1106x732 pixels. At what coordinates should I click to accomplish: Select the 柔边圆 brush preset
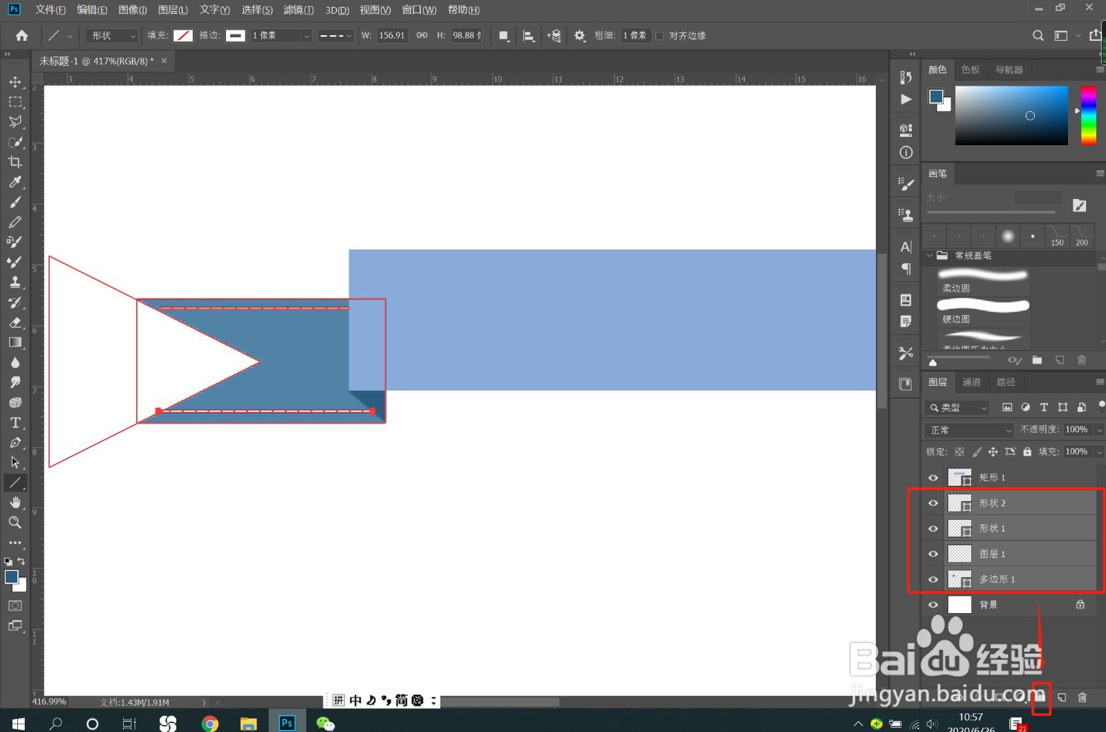coord(983,281)
